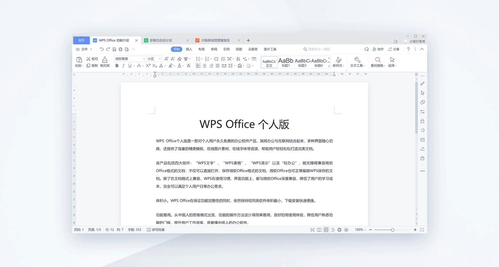499x267 pixels.
Task: Toggle Bold formatting
Action: (x=117, y=66)
